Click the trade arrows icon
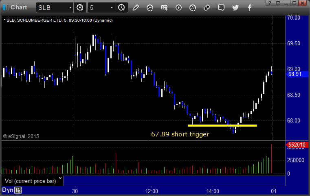Image resolution: width=310 pixels, height=196 pixels. pos(207,8)
